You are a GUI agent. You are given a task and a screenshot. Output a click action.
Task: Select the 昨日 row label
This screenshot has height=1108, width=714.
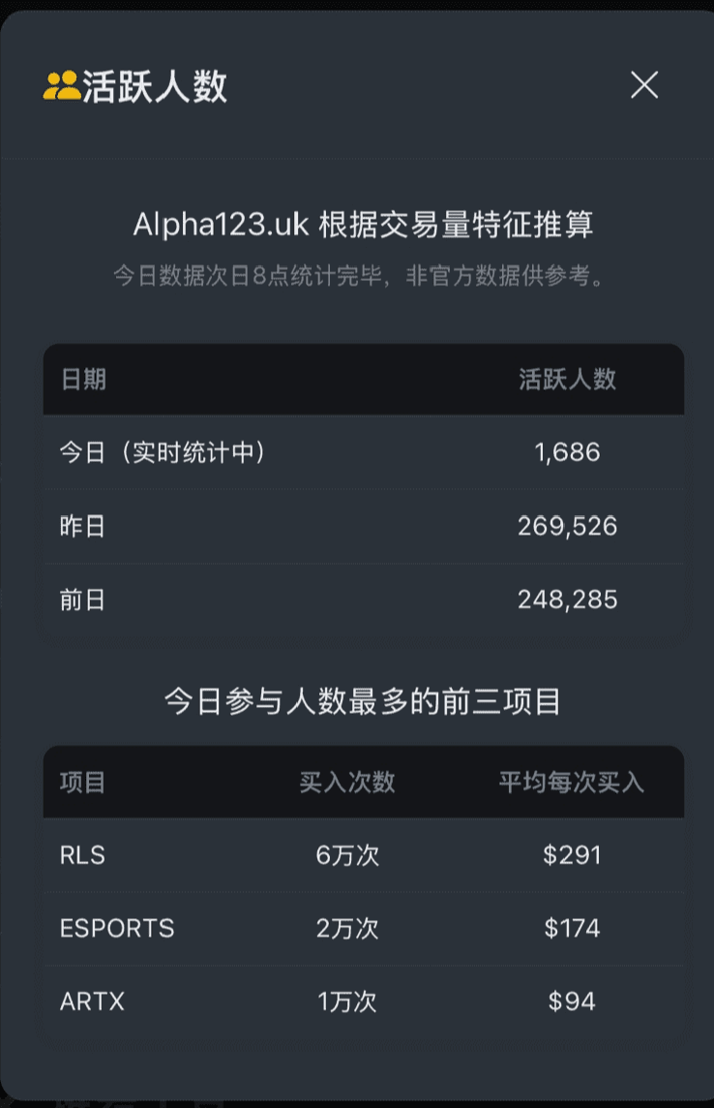tap(82, 527)
